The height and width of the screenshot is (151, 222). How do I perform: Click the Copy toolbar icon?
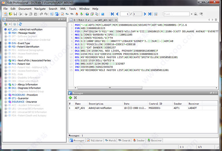pyautogui.click(x=31, y=14)
